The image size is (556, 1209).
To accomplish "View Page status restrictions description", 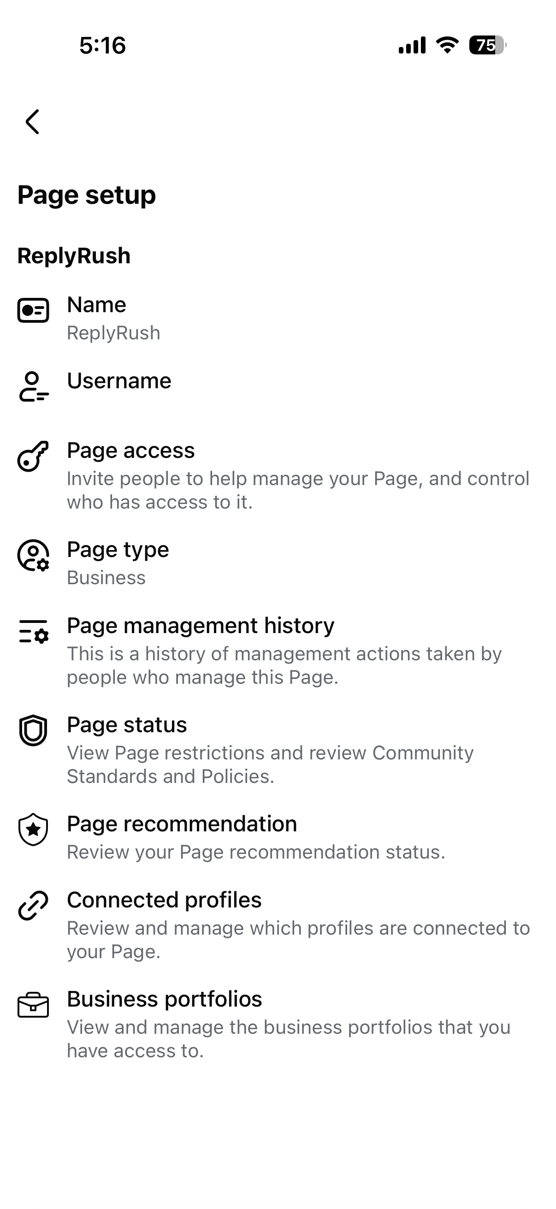I will [x=270, y=765].
